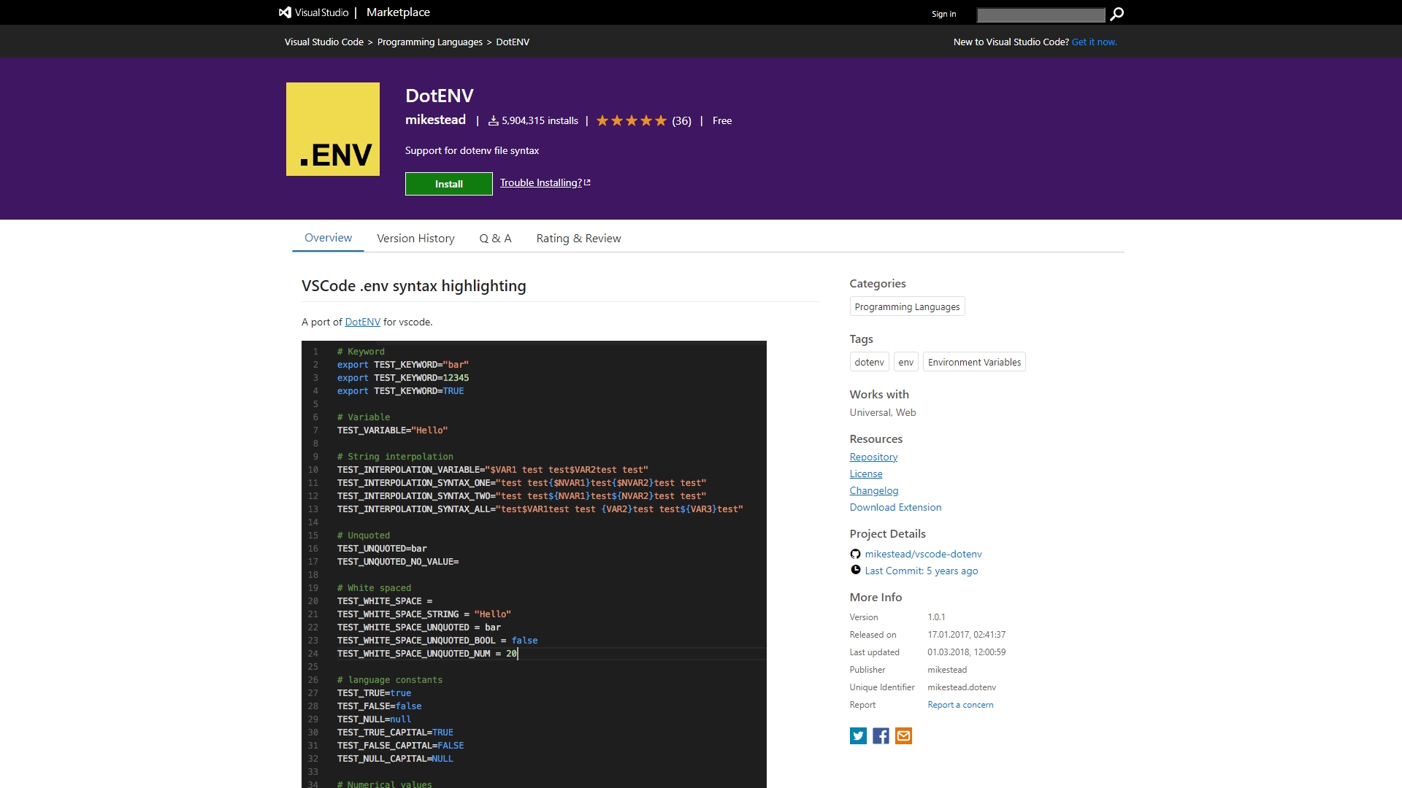Image resolution: width=1402 pixels, height=788 pixels.
Task: Open the Trouble Installing? link
Action: point(545,182)
